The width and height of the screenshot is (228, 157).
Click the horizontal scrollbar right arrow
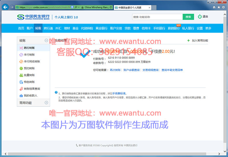219,154
